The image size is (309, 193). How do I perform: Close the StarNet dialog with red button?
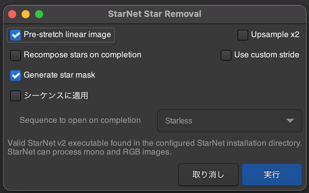click(12, 14)
